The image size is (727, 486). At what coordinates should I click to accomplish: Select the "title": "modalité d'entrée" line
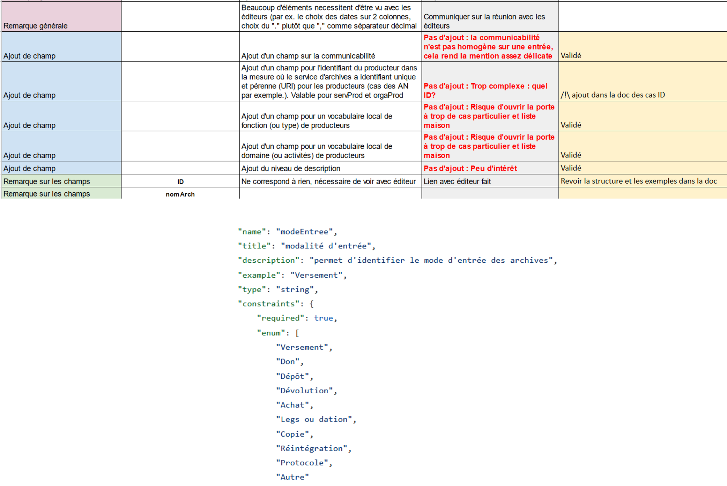tap(306, 246)
